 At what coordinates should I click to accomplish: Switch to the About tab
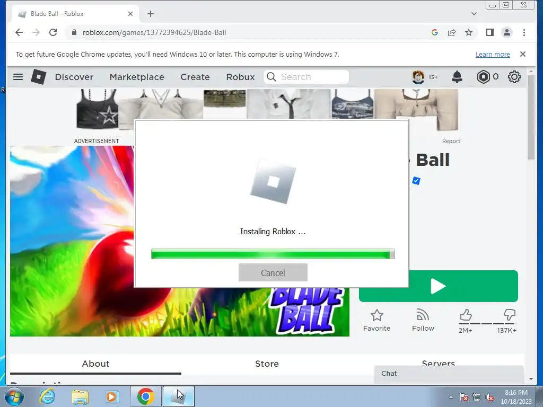point(95,364)
